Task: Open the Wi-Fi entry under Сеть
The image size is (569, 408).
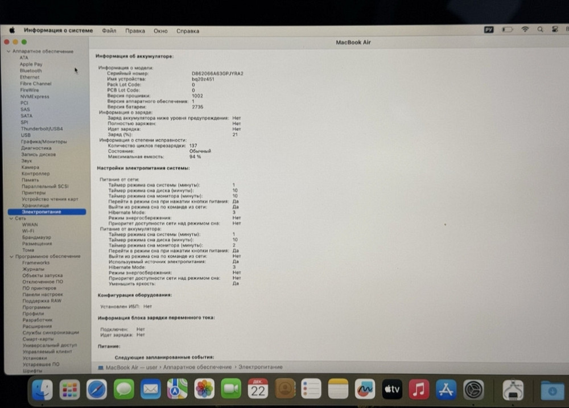Action: click(27, 231)
